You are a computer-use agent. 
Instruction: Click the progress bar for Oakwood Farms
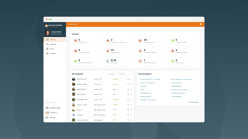tap(116, 94)
